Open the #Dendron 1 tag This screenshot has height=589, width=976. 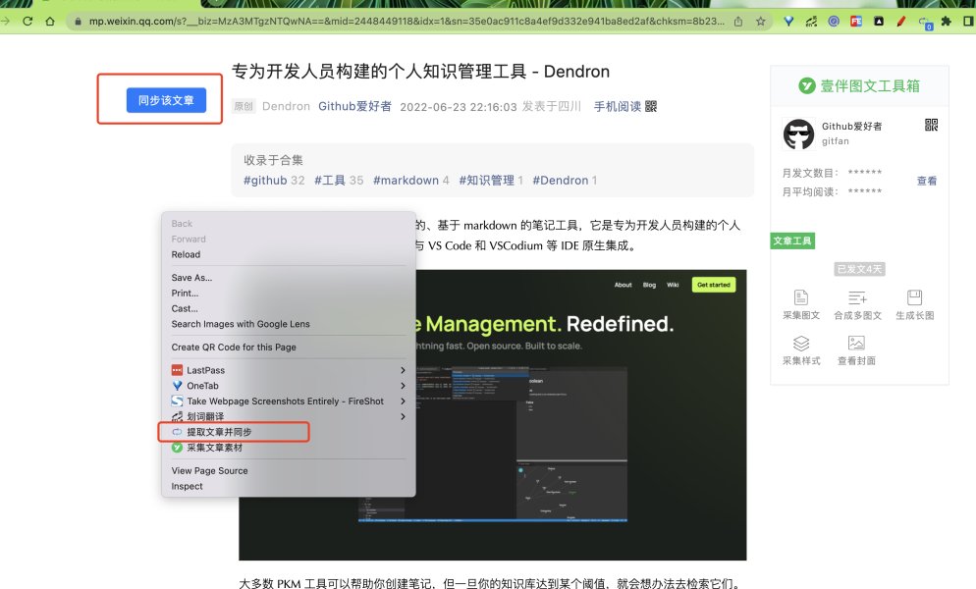pos(565,180)
